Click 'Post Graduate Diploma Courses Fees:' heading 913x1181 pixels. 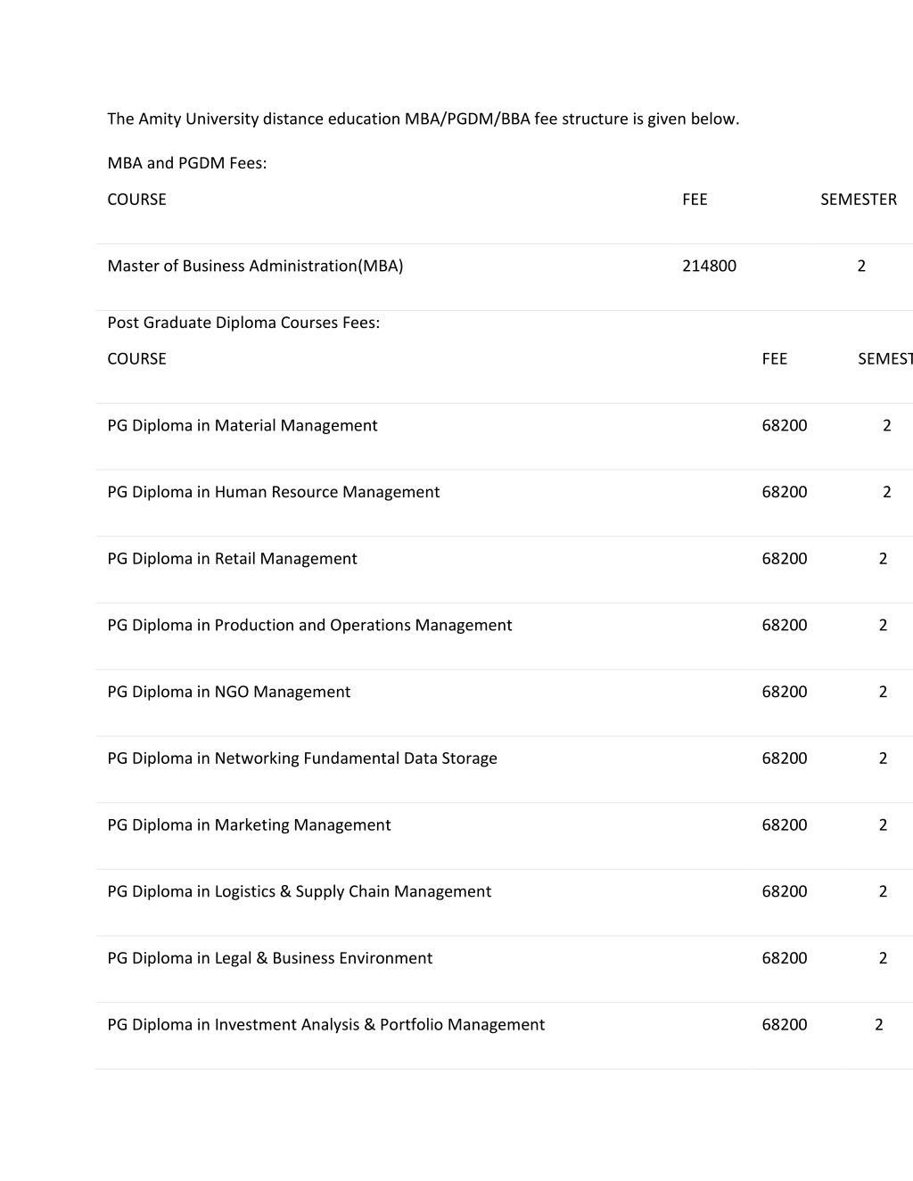[x=243, y=323]
